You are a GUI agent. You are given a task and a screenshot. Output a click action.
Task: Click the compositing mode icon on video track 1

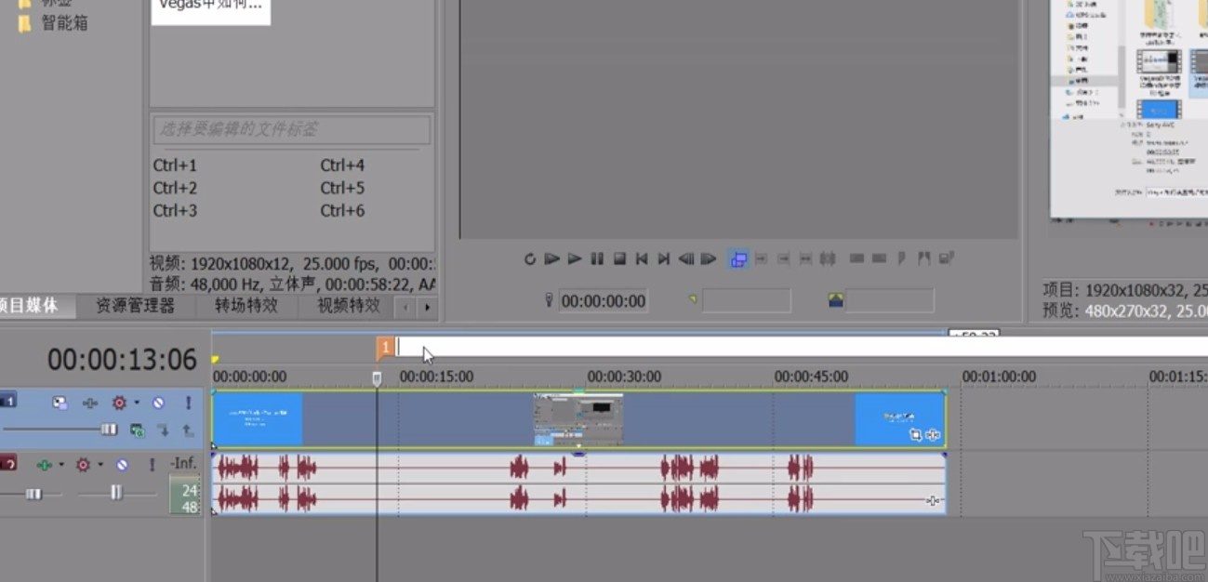(90, 403)
